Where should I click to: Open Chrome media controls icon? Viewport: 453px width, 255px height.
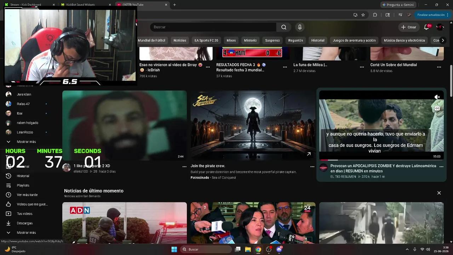400,15
